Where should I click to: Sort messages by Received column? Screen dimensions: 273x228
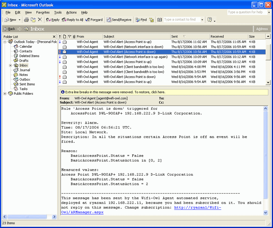tap(228, 37)
